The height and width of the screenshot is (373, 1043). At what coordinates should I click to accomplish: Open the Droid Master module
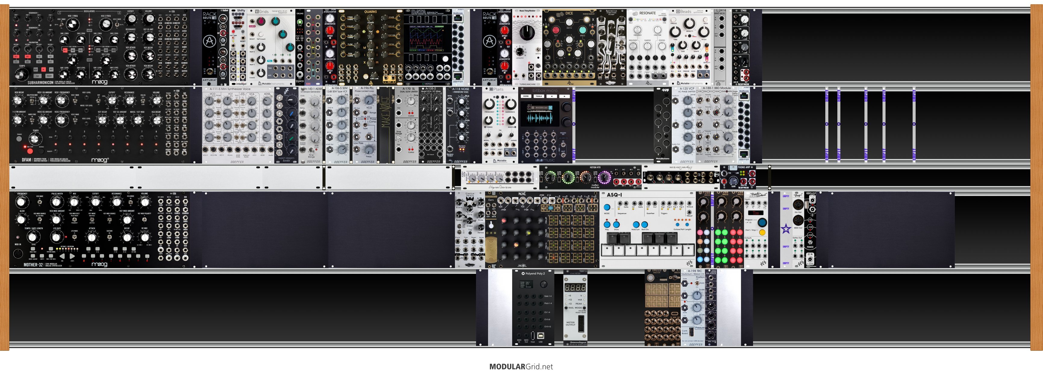[656, 307]
